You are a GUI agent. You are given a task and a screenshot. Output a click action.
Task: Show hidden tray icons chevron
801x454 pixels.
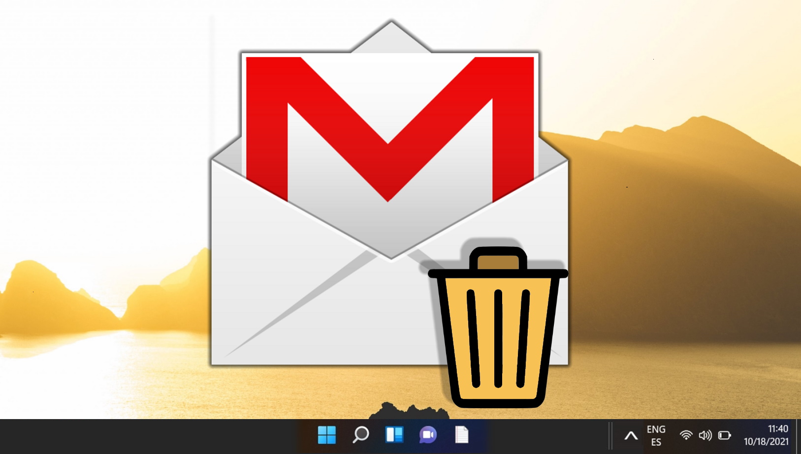point(631,435)
